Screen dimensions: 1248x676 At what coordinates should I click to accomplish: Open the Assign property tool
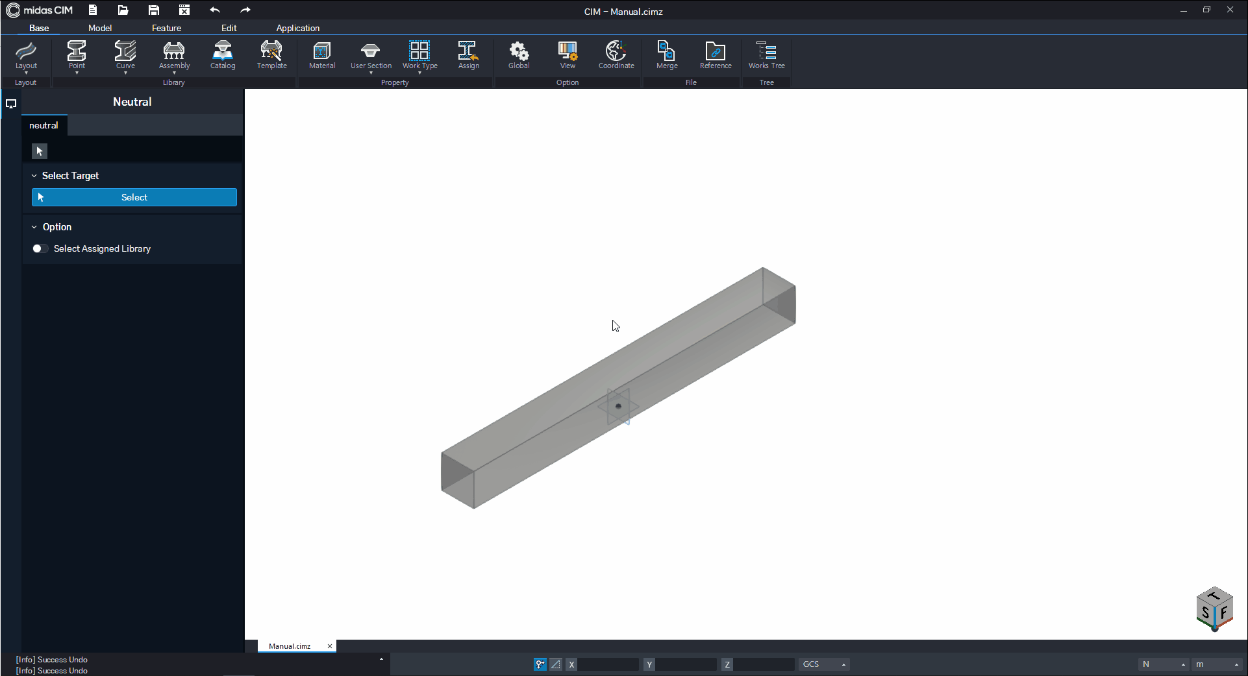pos(468,55)
